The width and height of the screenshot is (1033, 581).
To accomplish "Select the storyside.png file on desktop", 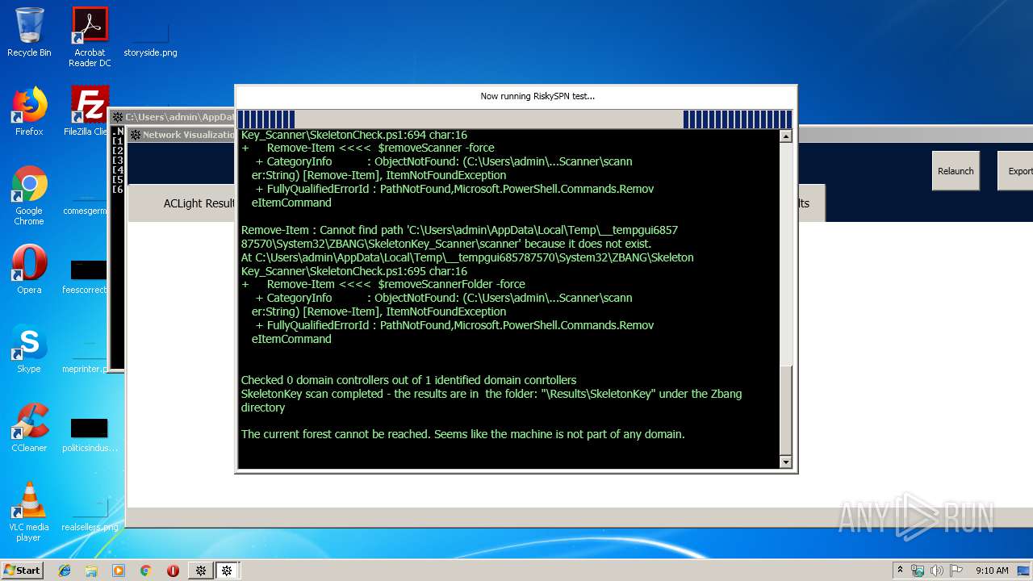I will pyautogui.click(x=150, y=37).
